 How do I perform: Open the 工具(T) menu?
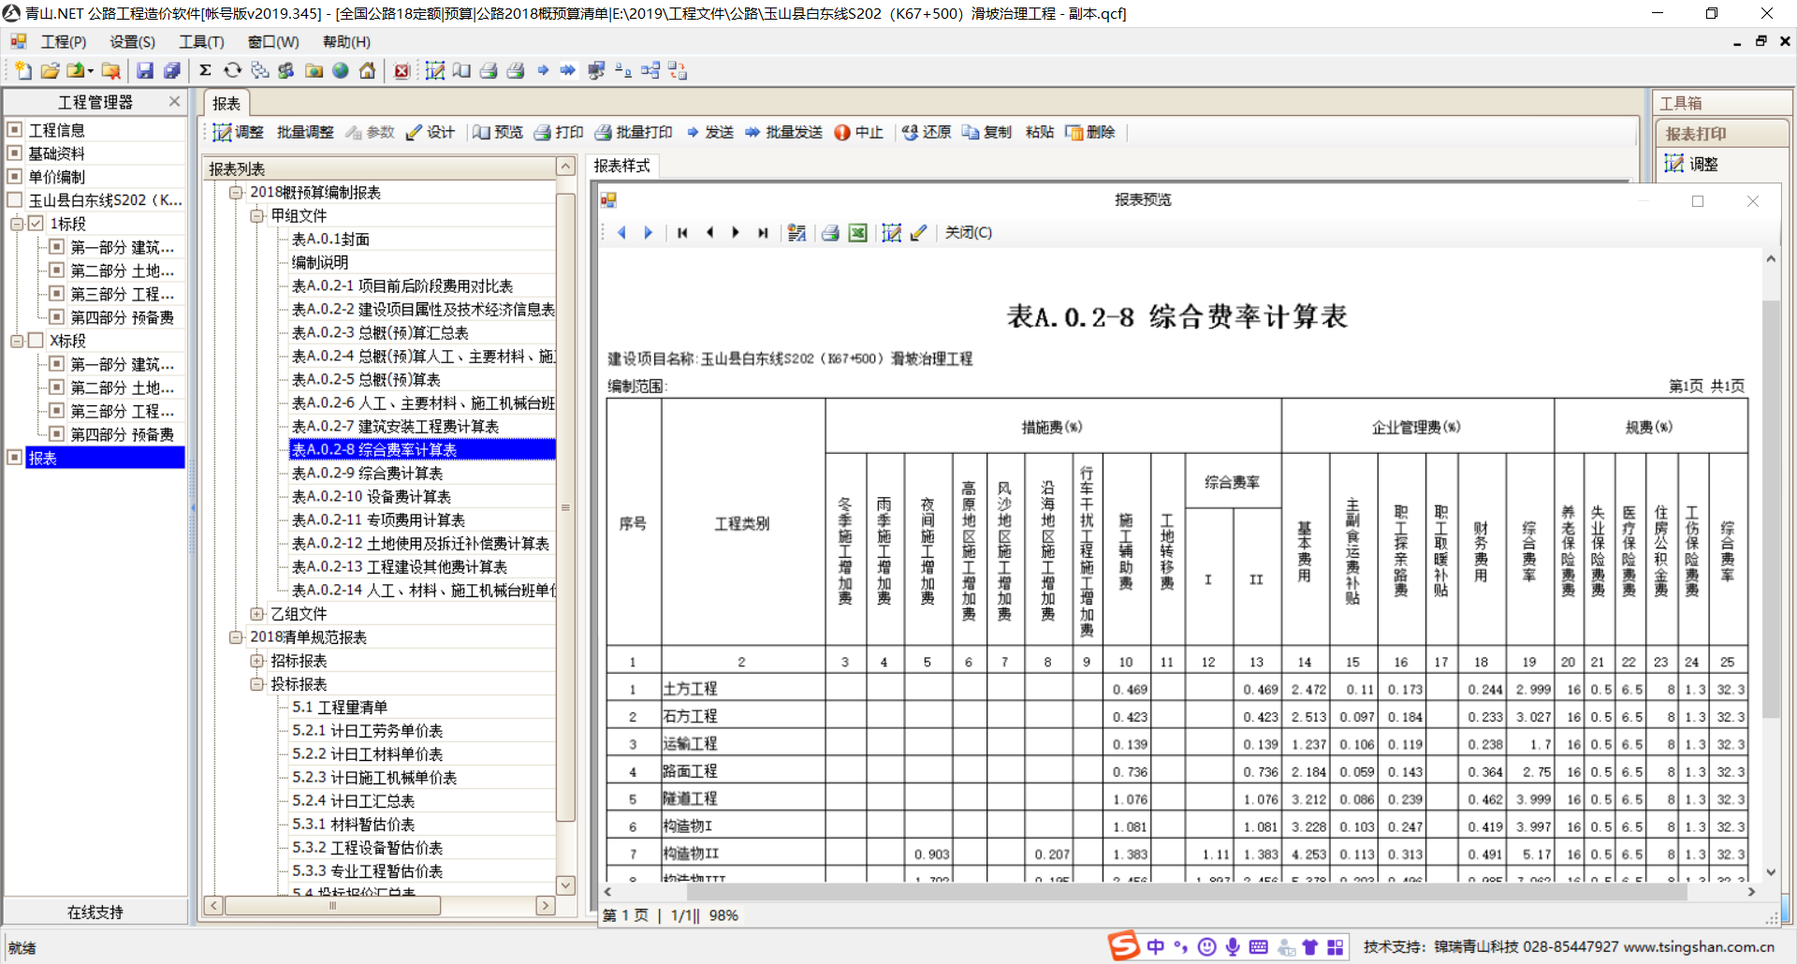coord(201,42)
